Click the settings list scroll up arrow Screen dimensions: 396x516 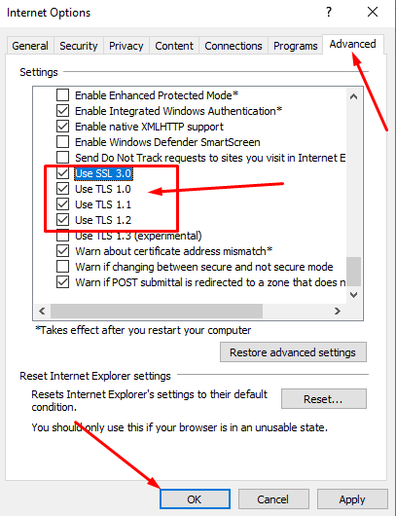point(353,96)
